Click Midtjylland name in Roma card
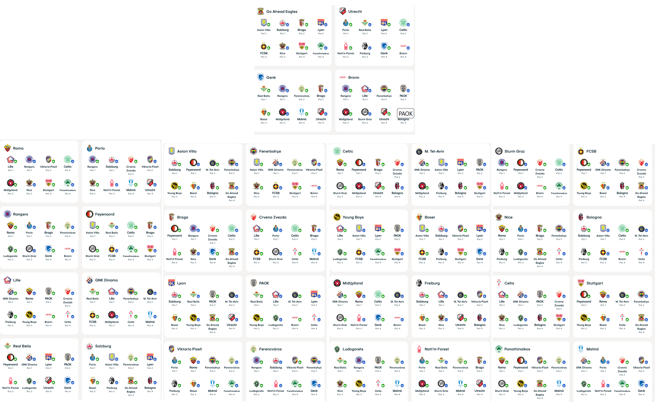Image resolution: width=655 pixels, height=402 pixels. [x=11, y=190]
